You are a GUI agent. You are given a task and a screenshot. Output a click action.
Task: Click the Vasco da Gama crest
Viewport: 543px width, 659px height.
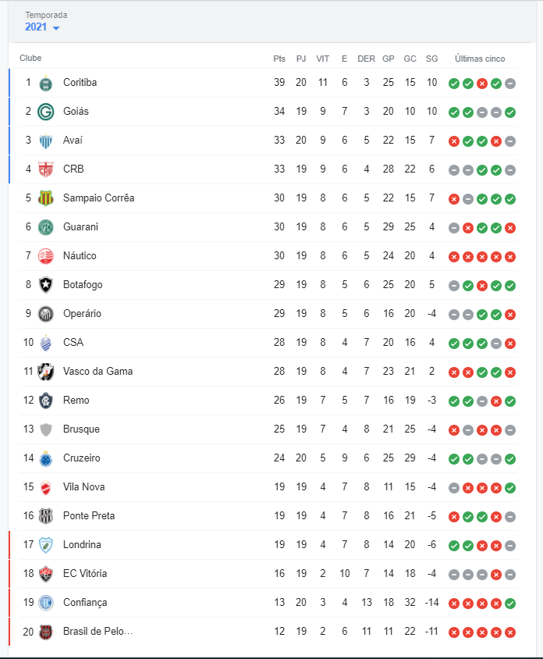tap(46, 372)
